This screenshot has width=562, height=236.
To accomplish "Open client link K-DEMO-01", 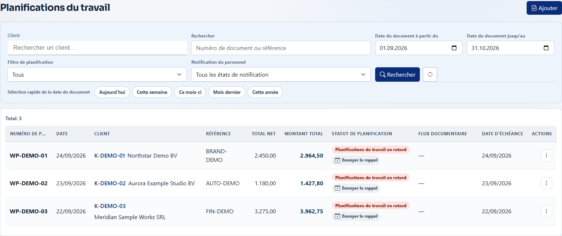I will pyautogui.click(x=110, y=155).
